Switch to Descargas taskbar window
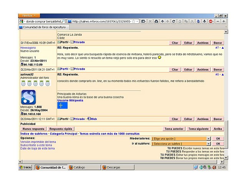 (x=118, y=168)
